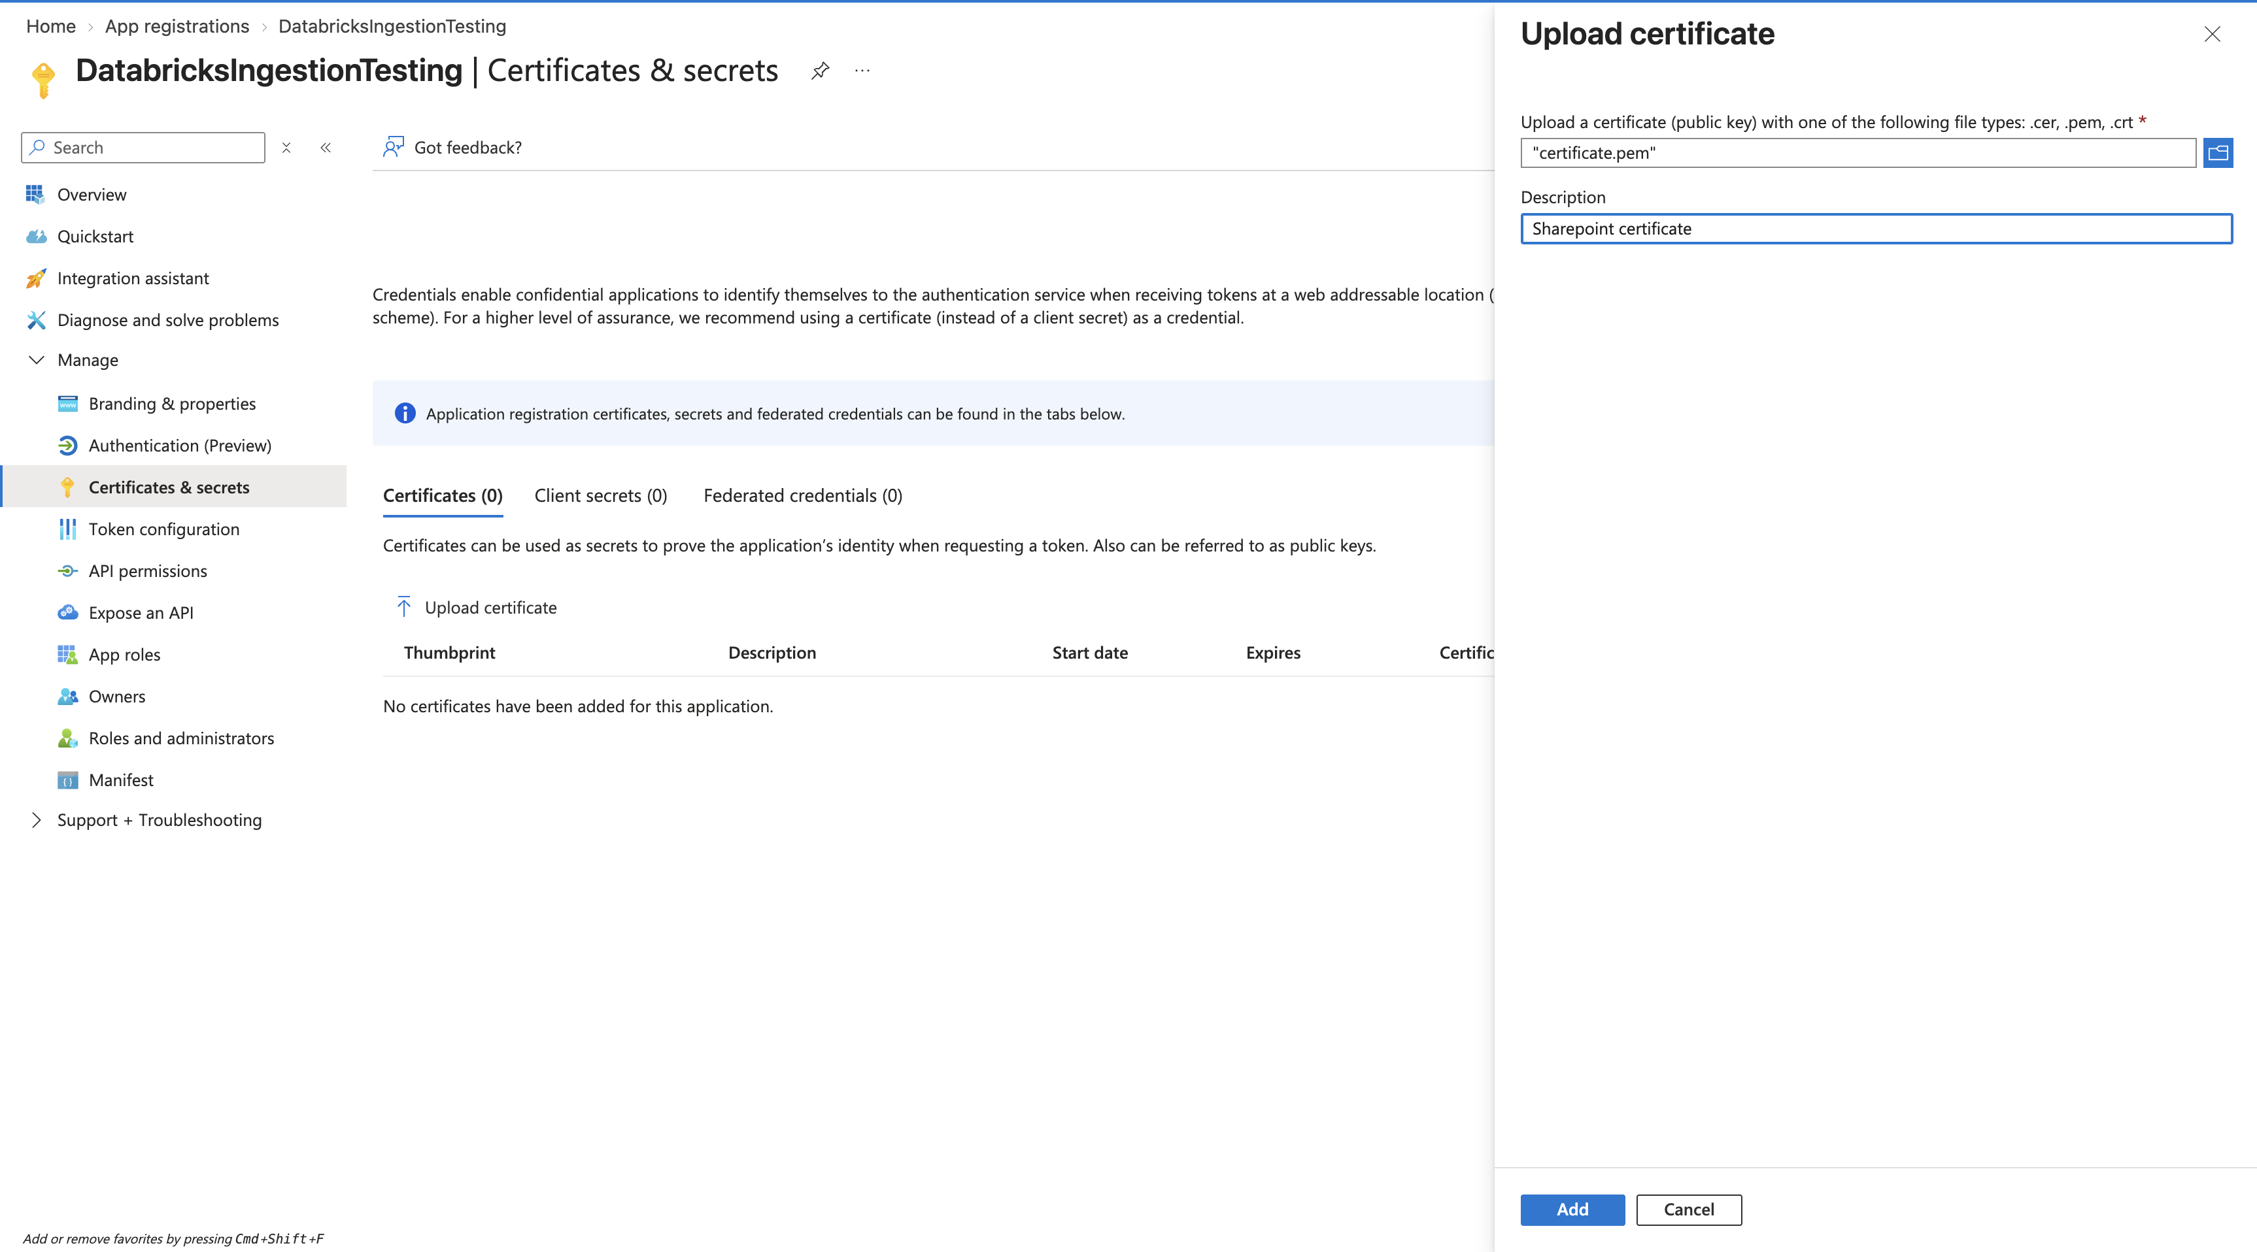Click the Owners people icon

[x=67, y=697]
